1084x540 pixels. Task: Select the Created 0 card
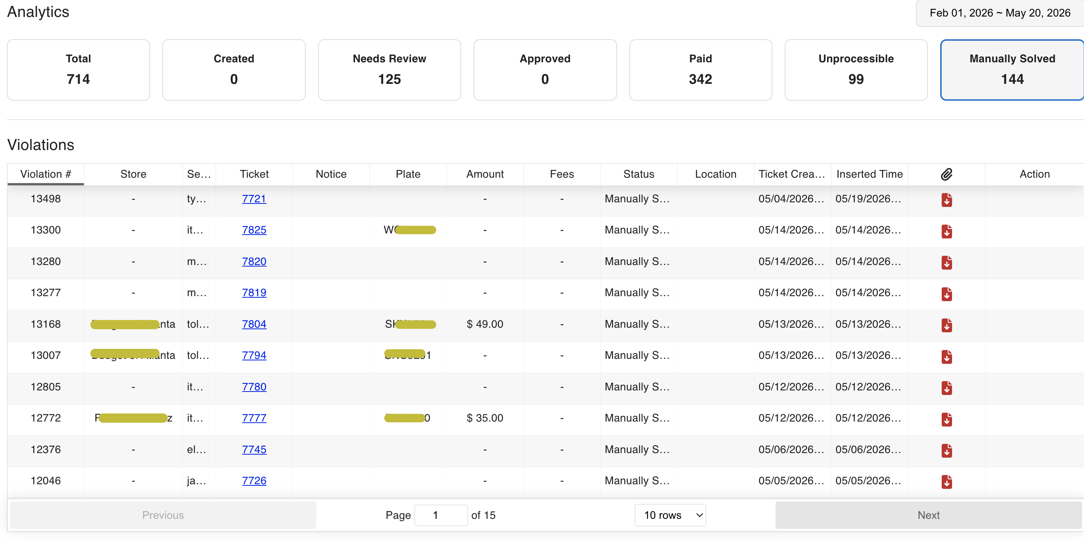(234, 70)
